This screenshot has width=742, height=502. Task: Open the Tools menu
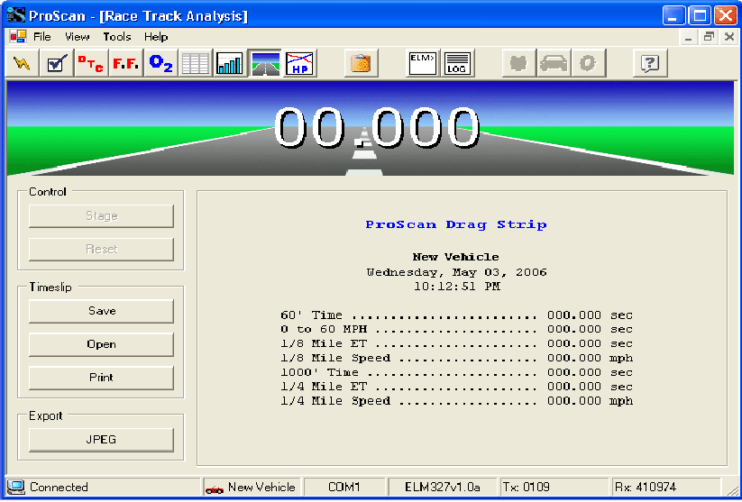pos(116,37)
